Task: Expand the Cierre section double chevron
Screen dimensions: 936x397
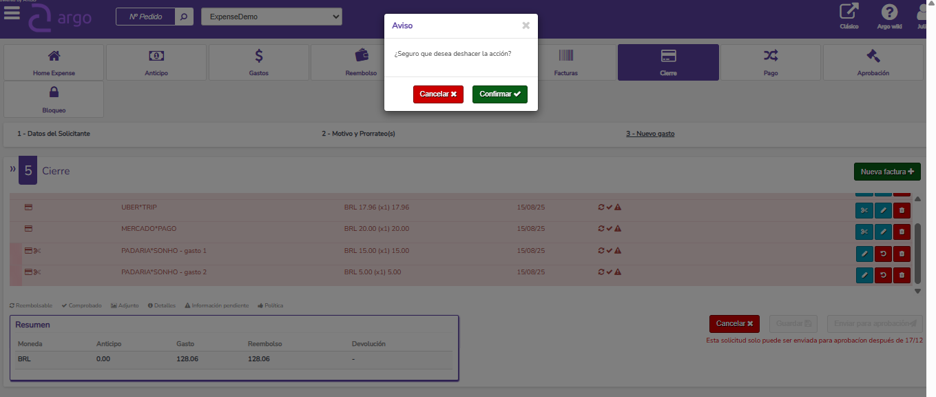Action: [12, 169]
